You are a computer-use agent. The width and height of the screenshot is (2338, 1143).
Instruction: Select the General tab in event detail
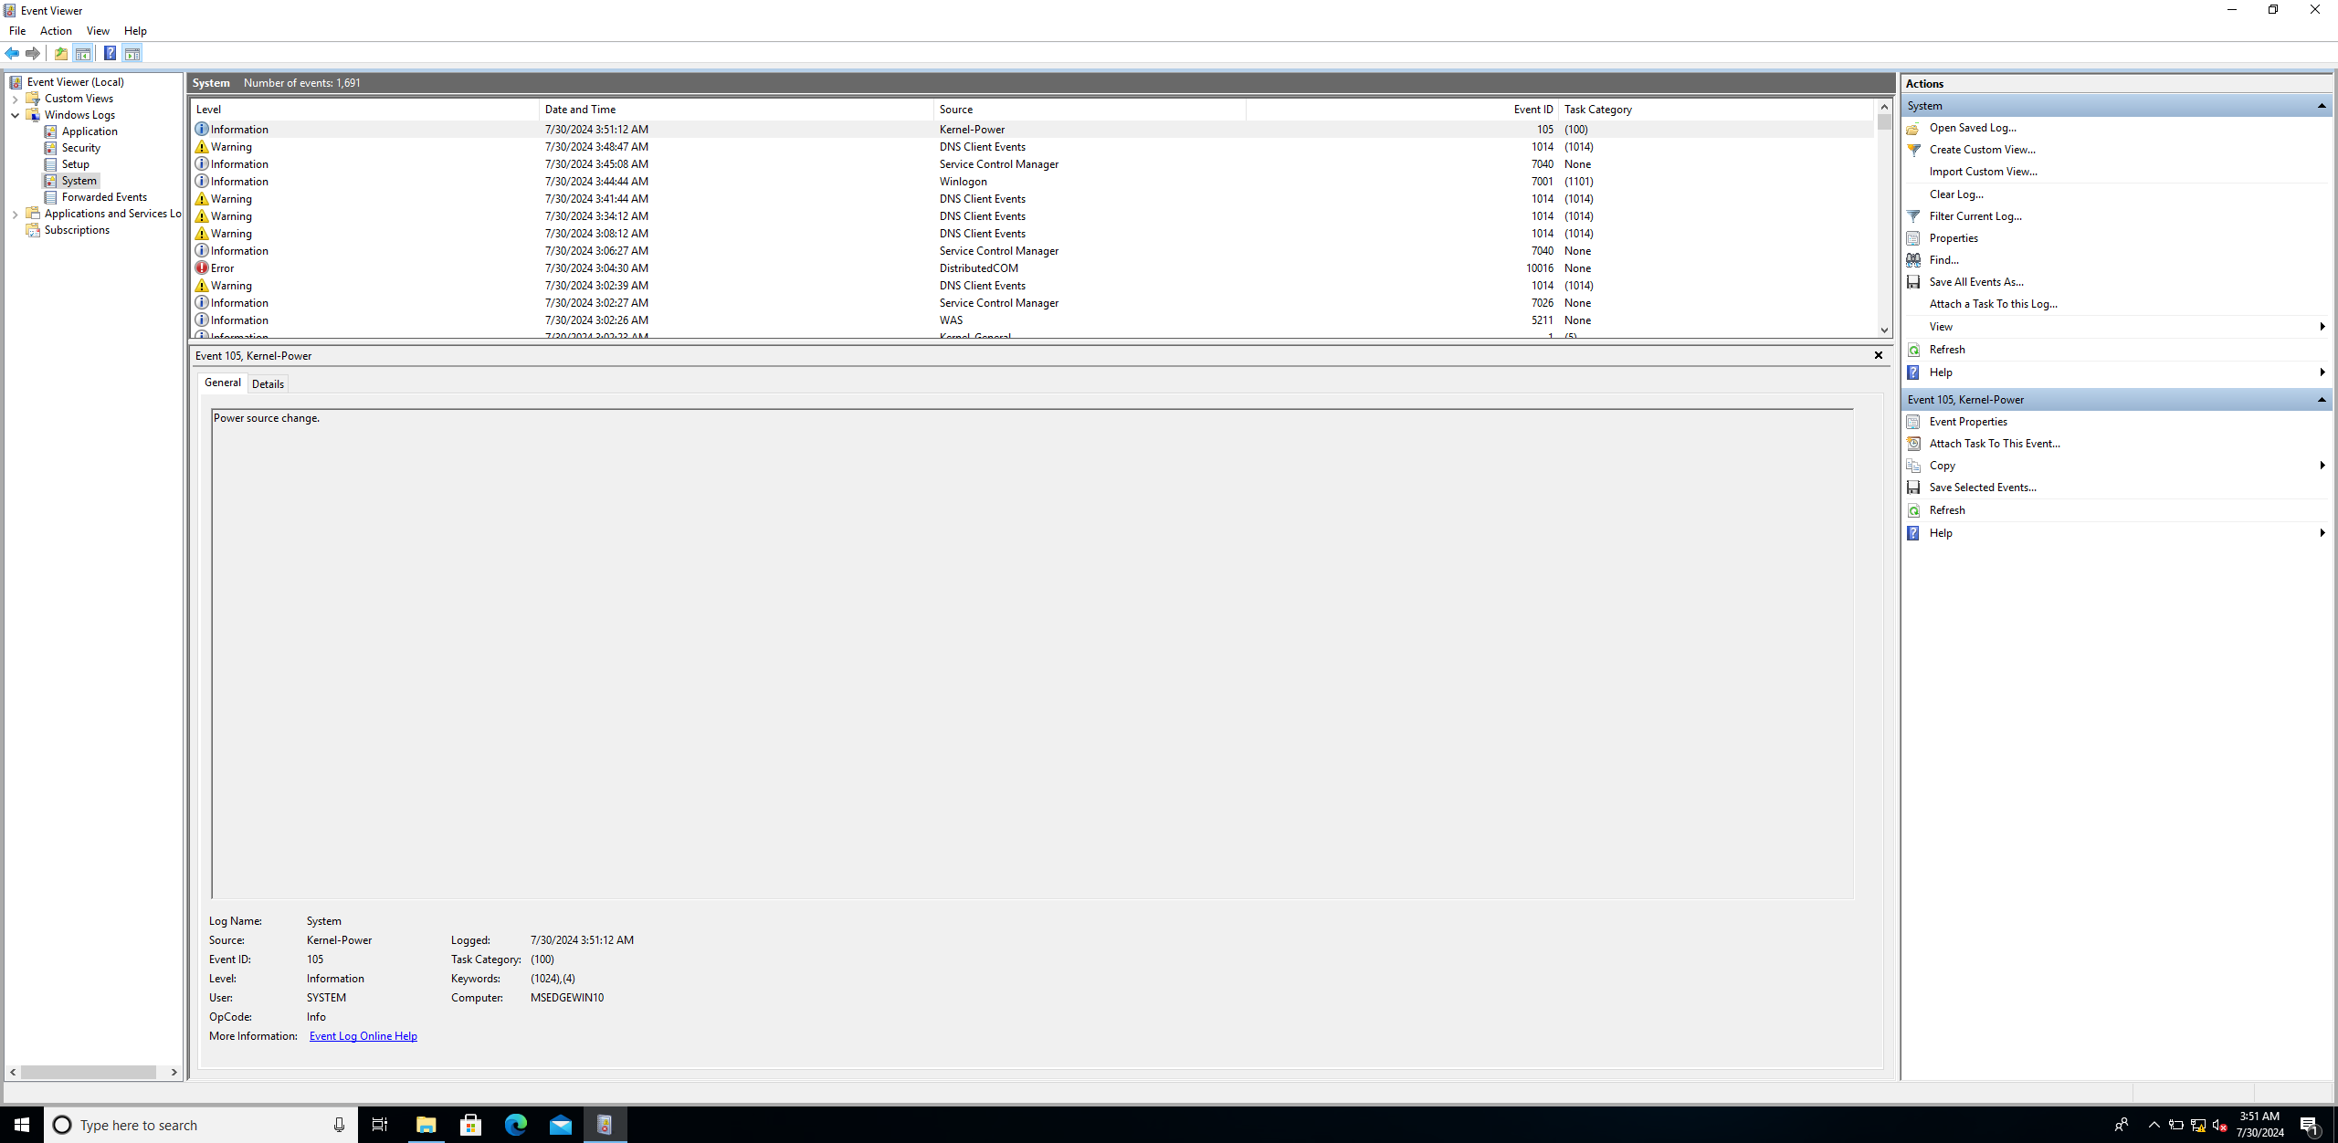coord(222,383)
